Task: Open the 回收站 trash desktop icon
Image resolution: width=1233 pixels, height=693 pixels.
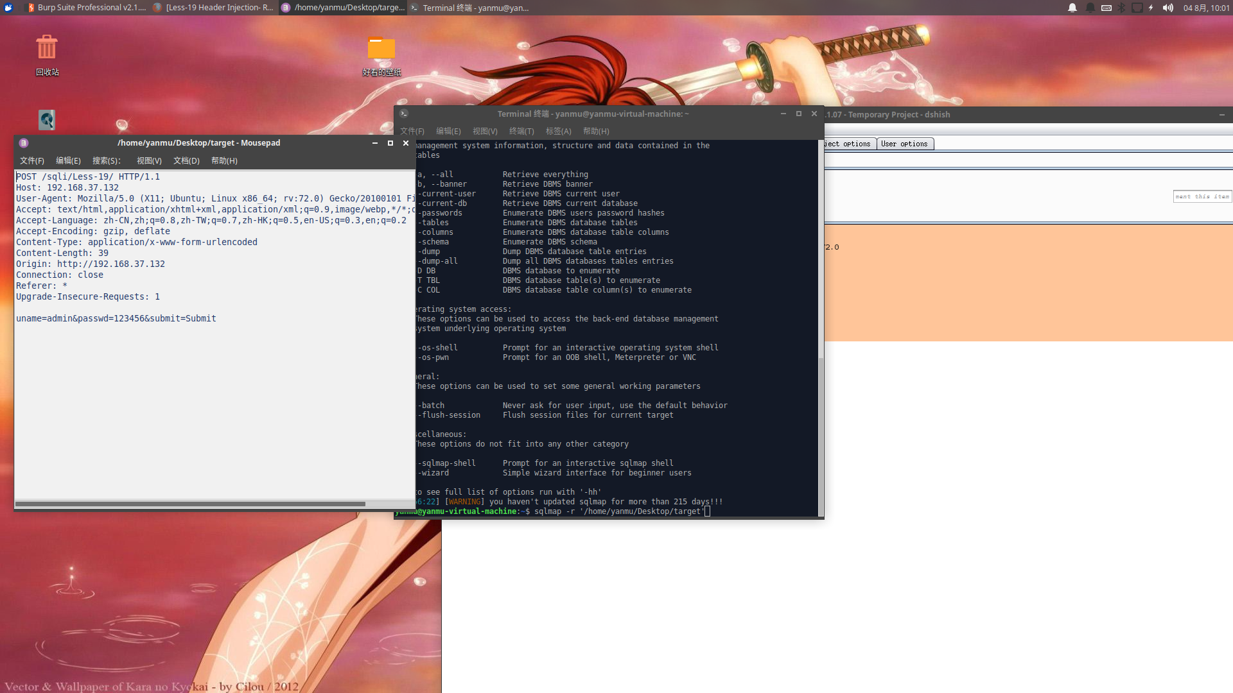Action: (47, 48)
